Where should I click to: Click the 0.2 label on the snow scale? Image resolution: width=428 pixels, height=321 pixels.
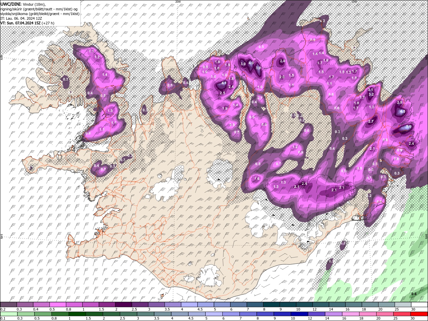tap(3, 309)
